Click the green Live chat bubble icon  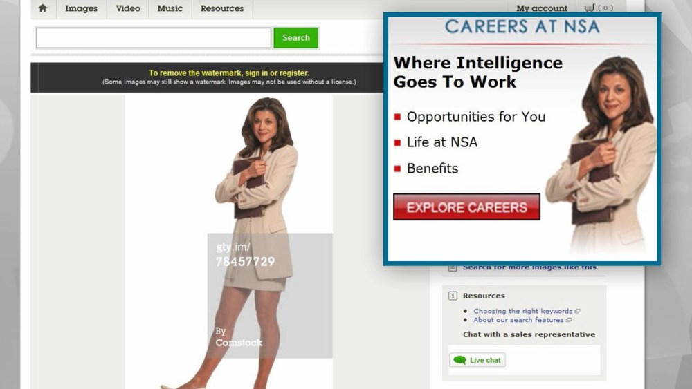click(459, 360)
